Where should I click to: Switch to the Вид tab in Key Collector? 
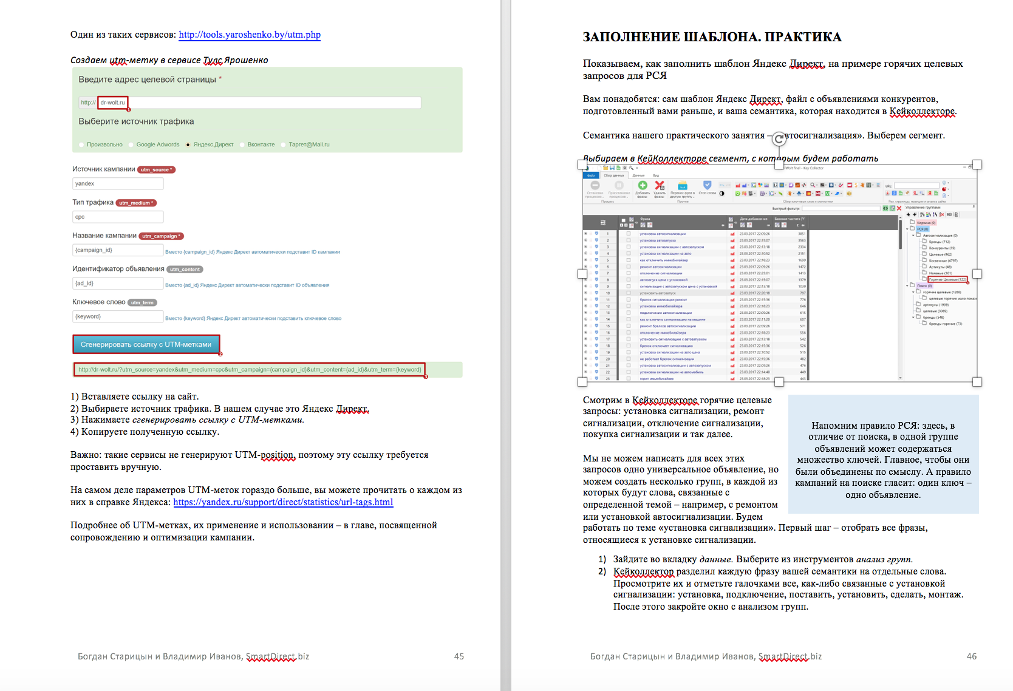(656, 175)
